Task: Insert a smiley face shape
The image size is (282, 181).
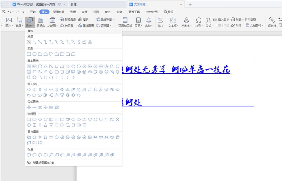Action: [x=101, y=72]
